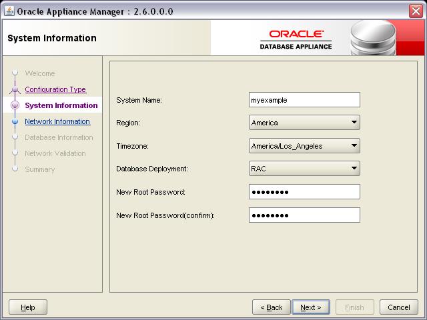Screen dimensions: 427x320
Task: Cancel the configuration wizard
Action: pos(399,307)
